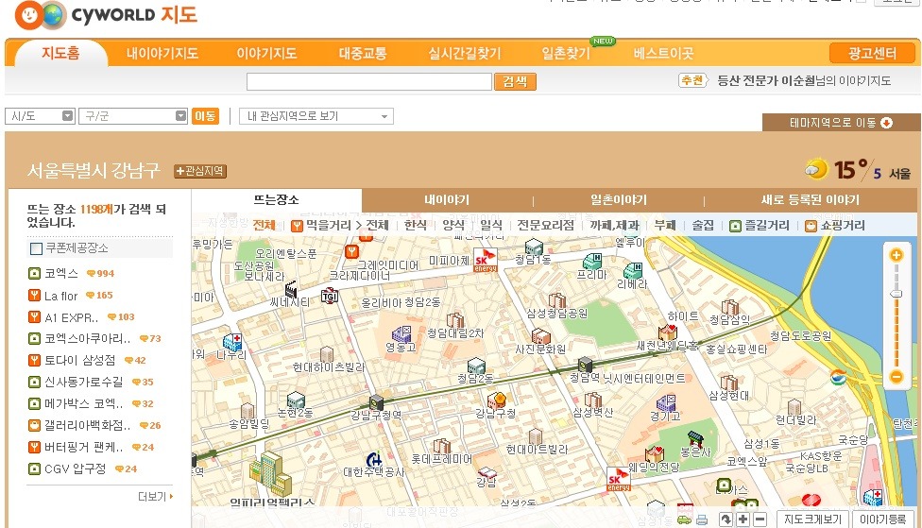Select the 내이야기 tab

point(447,200)
